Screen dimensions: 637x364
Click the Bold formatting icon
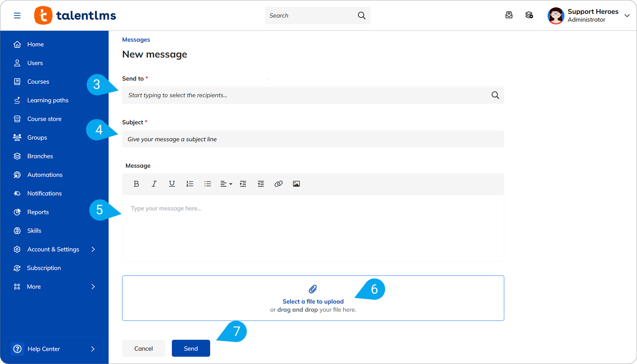click(x=136, y=184)
